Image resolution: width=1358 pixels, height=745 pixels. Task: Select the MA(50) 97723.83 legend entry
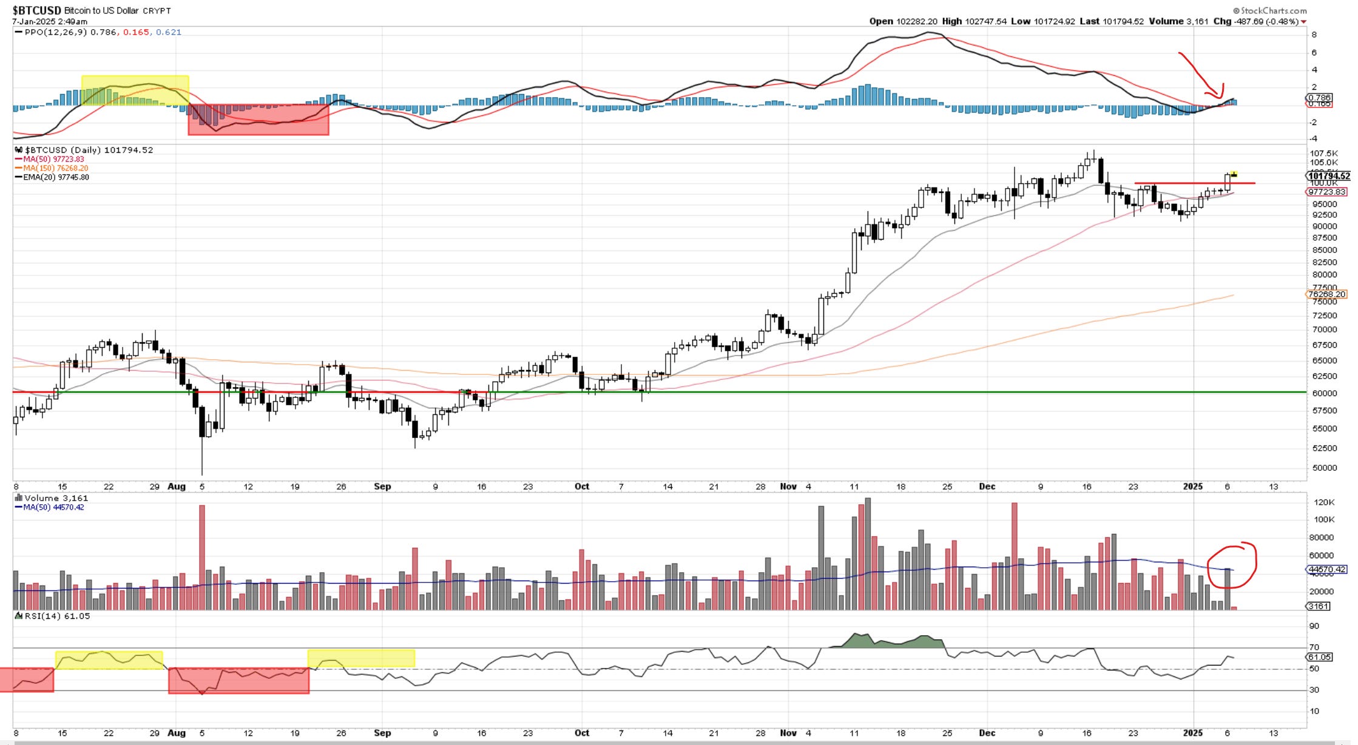(x=53, y=159)
